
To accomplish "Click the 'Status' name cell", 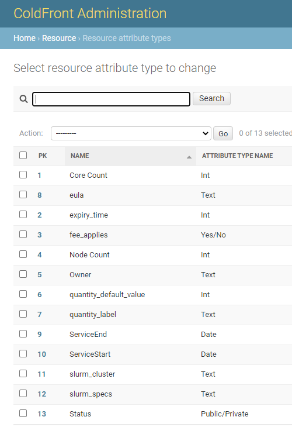I will coord(81,414).
